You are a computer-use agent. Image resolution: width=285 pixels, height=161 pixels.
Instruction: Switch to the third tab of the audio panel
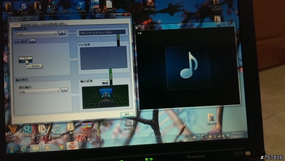click(36, 24)
